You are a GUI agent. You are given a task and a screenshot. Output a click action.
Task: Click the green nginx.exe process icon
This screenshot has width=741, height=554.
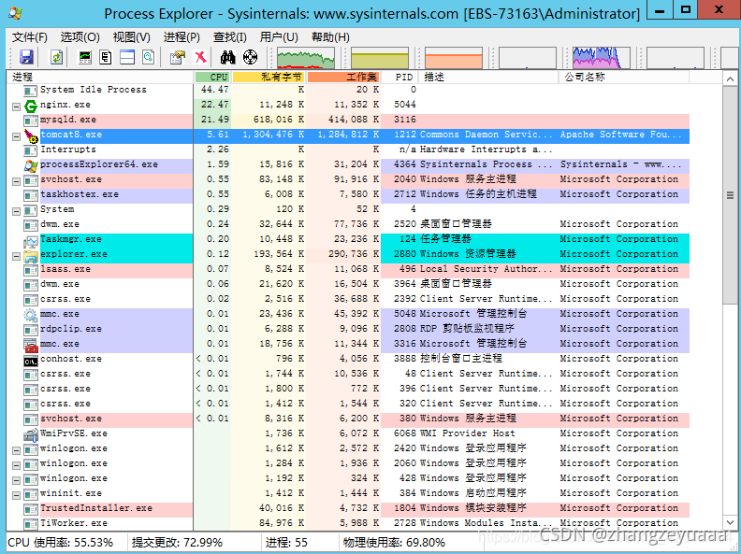(x=31, y=106)
